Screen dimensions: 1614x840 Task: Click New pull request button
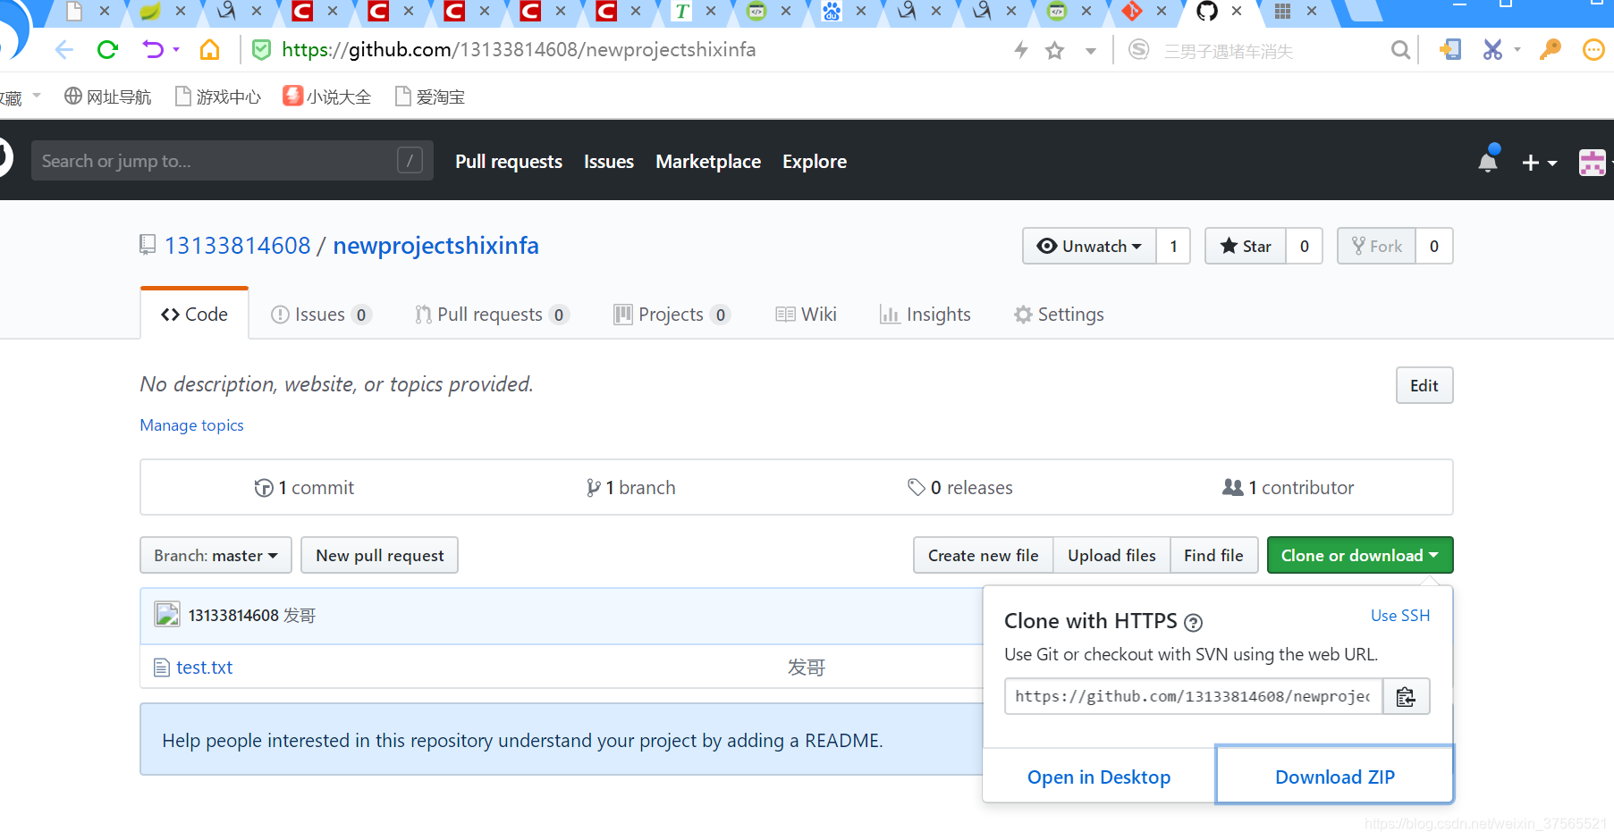[379, 555]
